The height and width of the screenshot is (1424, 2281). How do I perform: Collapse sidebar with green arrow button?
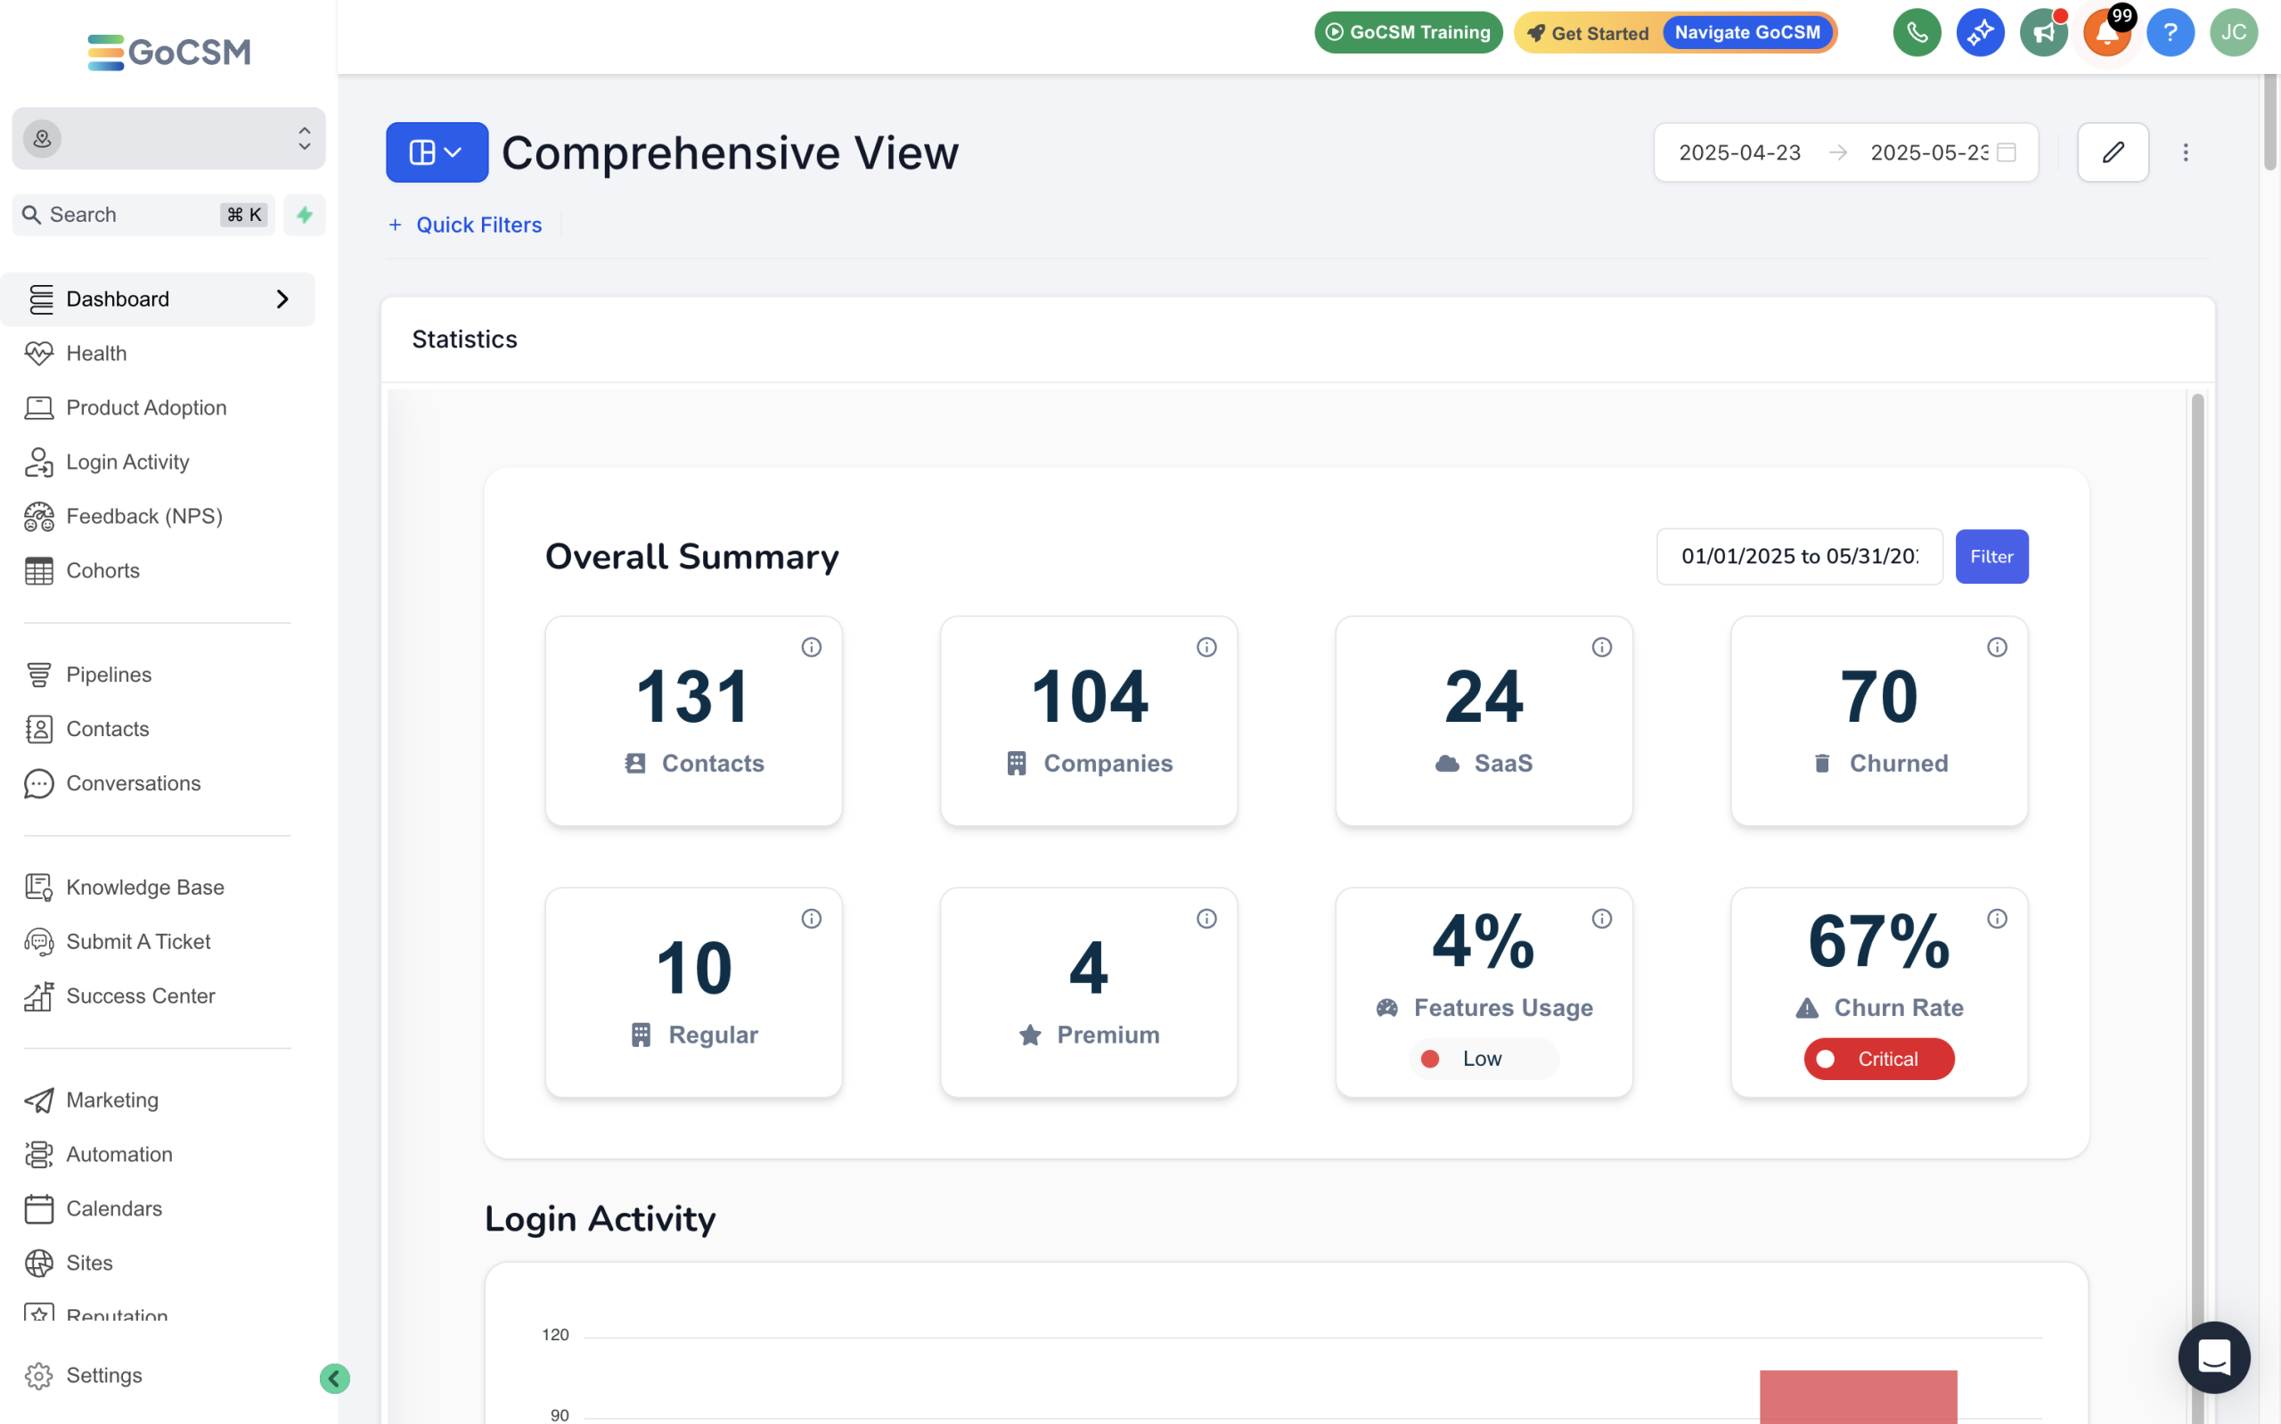click(334, 1378)
